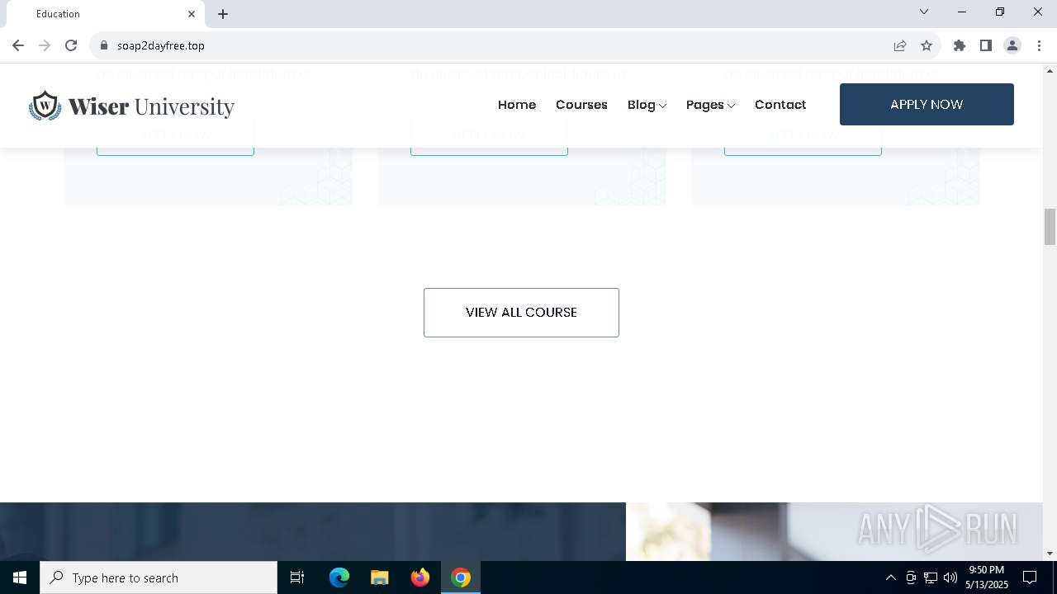Bookmark this tab with the star icon
The image size is (1057, 594).
927,45
